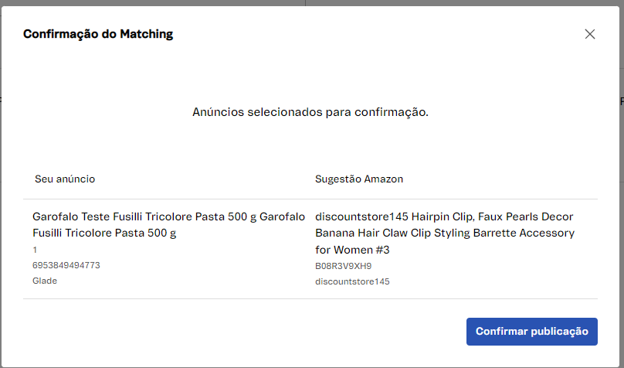Click the "for Women #3" line of suggestion title
This screenshot has width=624, height=368.
click(x=352, y=250)
